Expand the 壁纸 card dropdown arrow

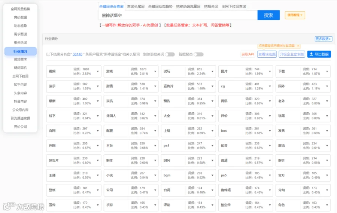pyautogui.click(x=98, y=190)
